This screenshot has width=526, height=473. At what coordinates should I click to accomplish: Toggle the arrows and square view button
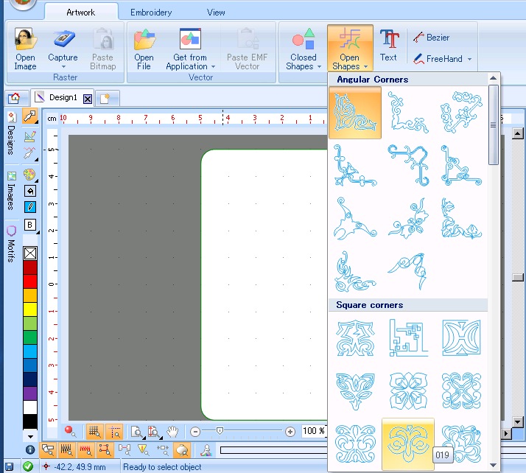[x=163, y=450]
